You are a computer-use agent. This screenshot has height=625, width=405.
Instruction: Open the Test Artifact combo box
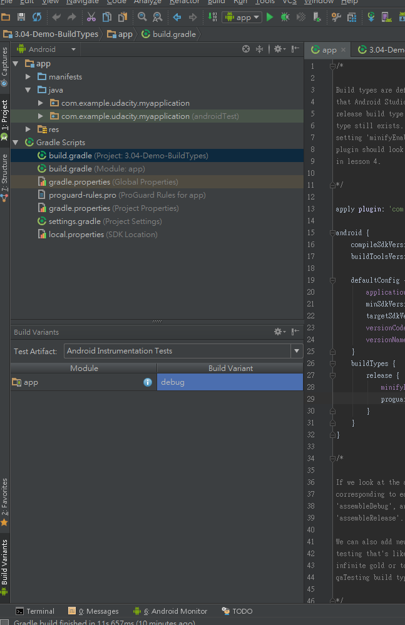(x=183, y=351)
